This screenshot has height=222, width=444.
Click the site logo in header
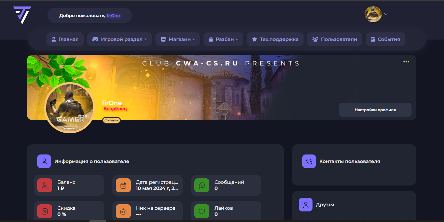(22, 15)
